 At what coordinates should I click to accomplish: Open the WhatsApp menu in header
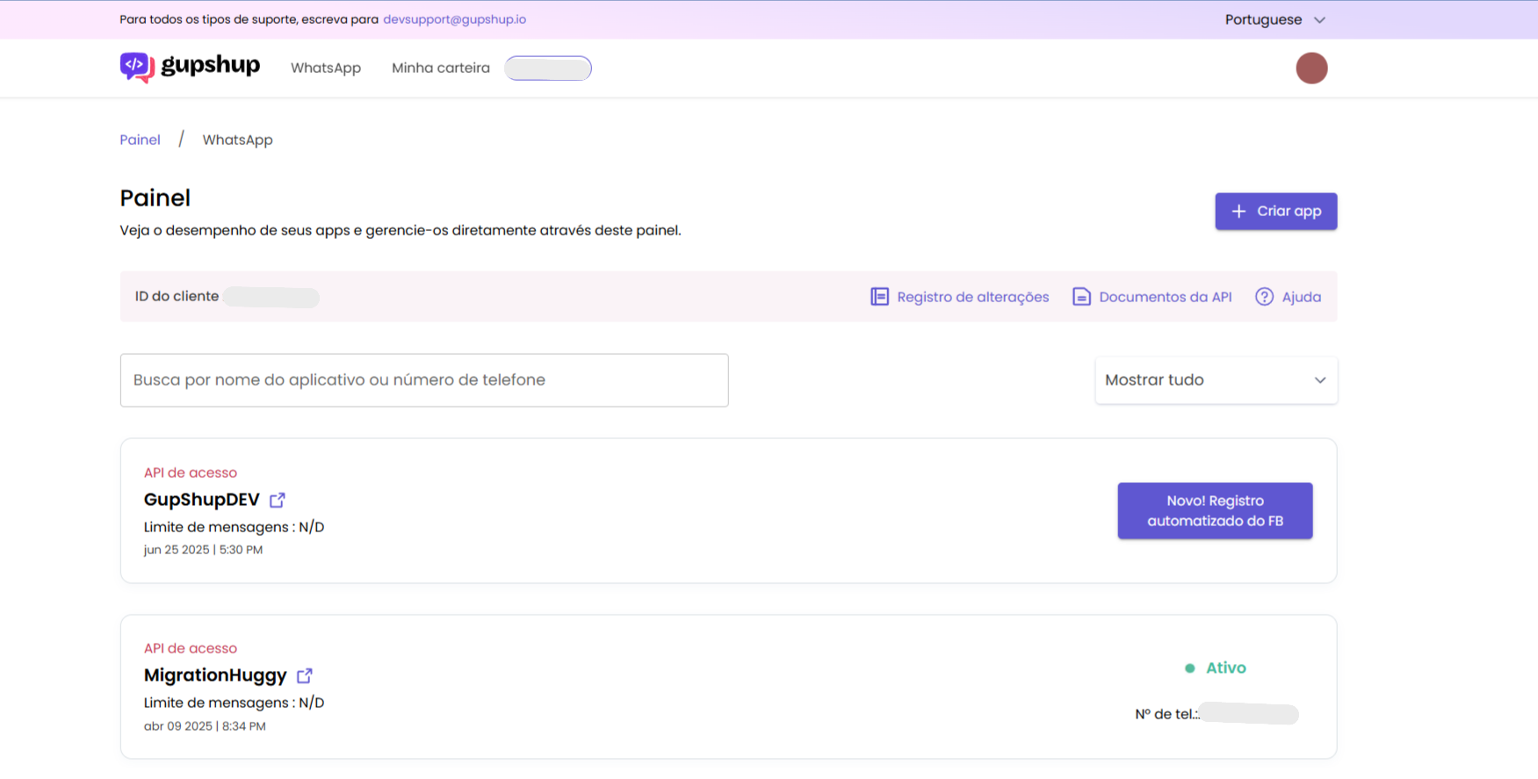pyautogui.click(x=326, y=68)
